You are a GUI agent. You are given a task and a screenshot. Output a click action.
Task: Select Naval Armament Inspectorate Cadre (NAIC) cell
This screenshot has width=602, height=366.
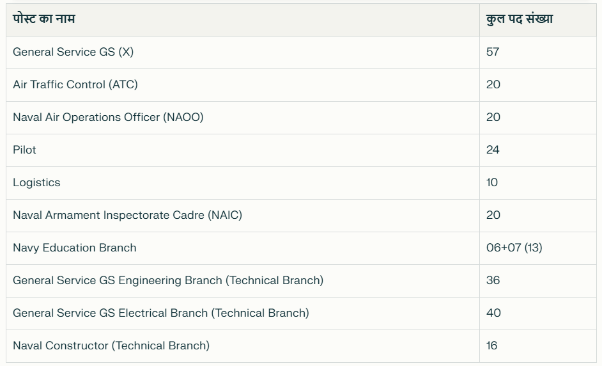click(243, 216)
